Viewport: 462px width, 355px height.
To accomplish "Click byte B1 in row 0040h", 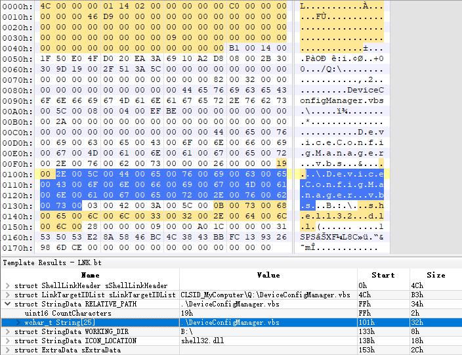I will (234, 48).
